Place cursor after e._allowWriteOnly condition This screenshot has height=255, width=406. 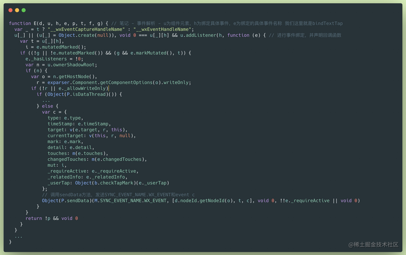pyautogui.click(x=108, y=89)
